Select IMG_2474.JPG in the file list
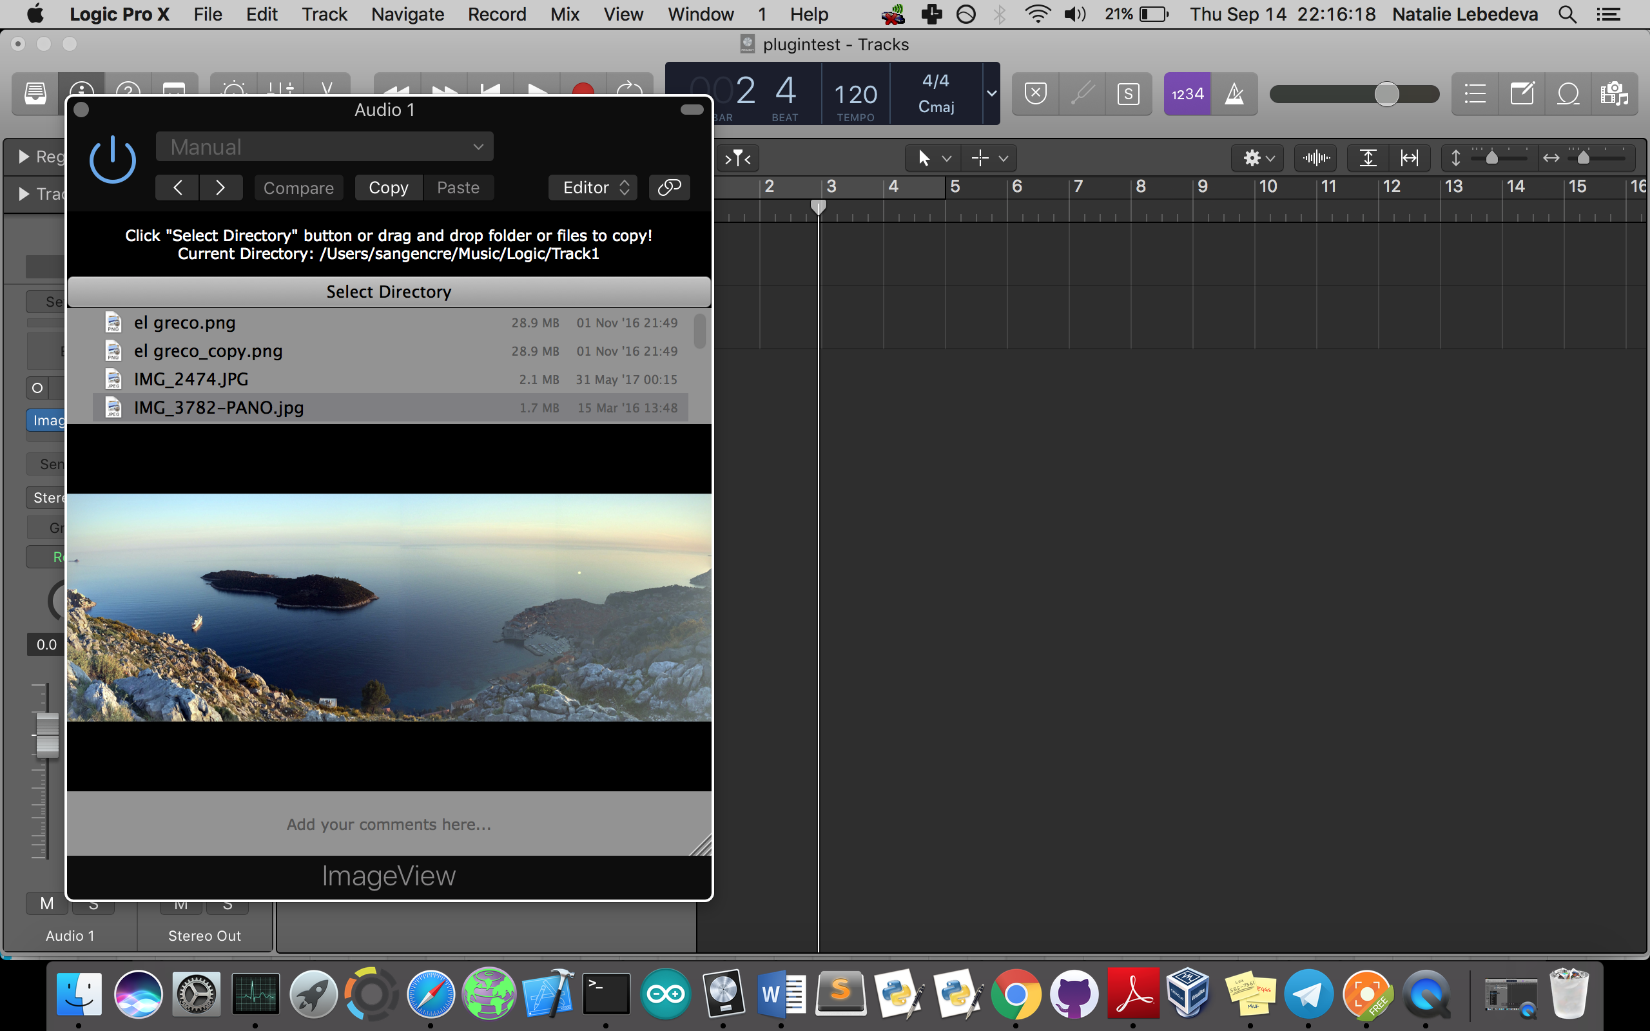This screenshot has height=1031, width=1650. pyautogui.click(x=191, y=379)
